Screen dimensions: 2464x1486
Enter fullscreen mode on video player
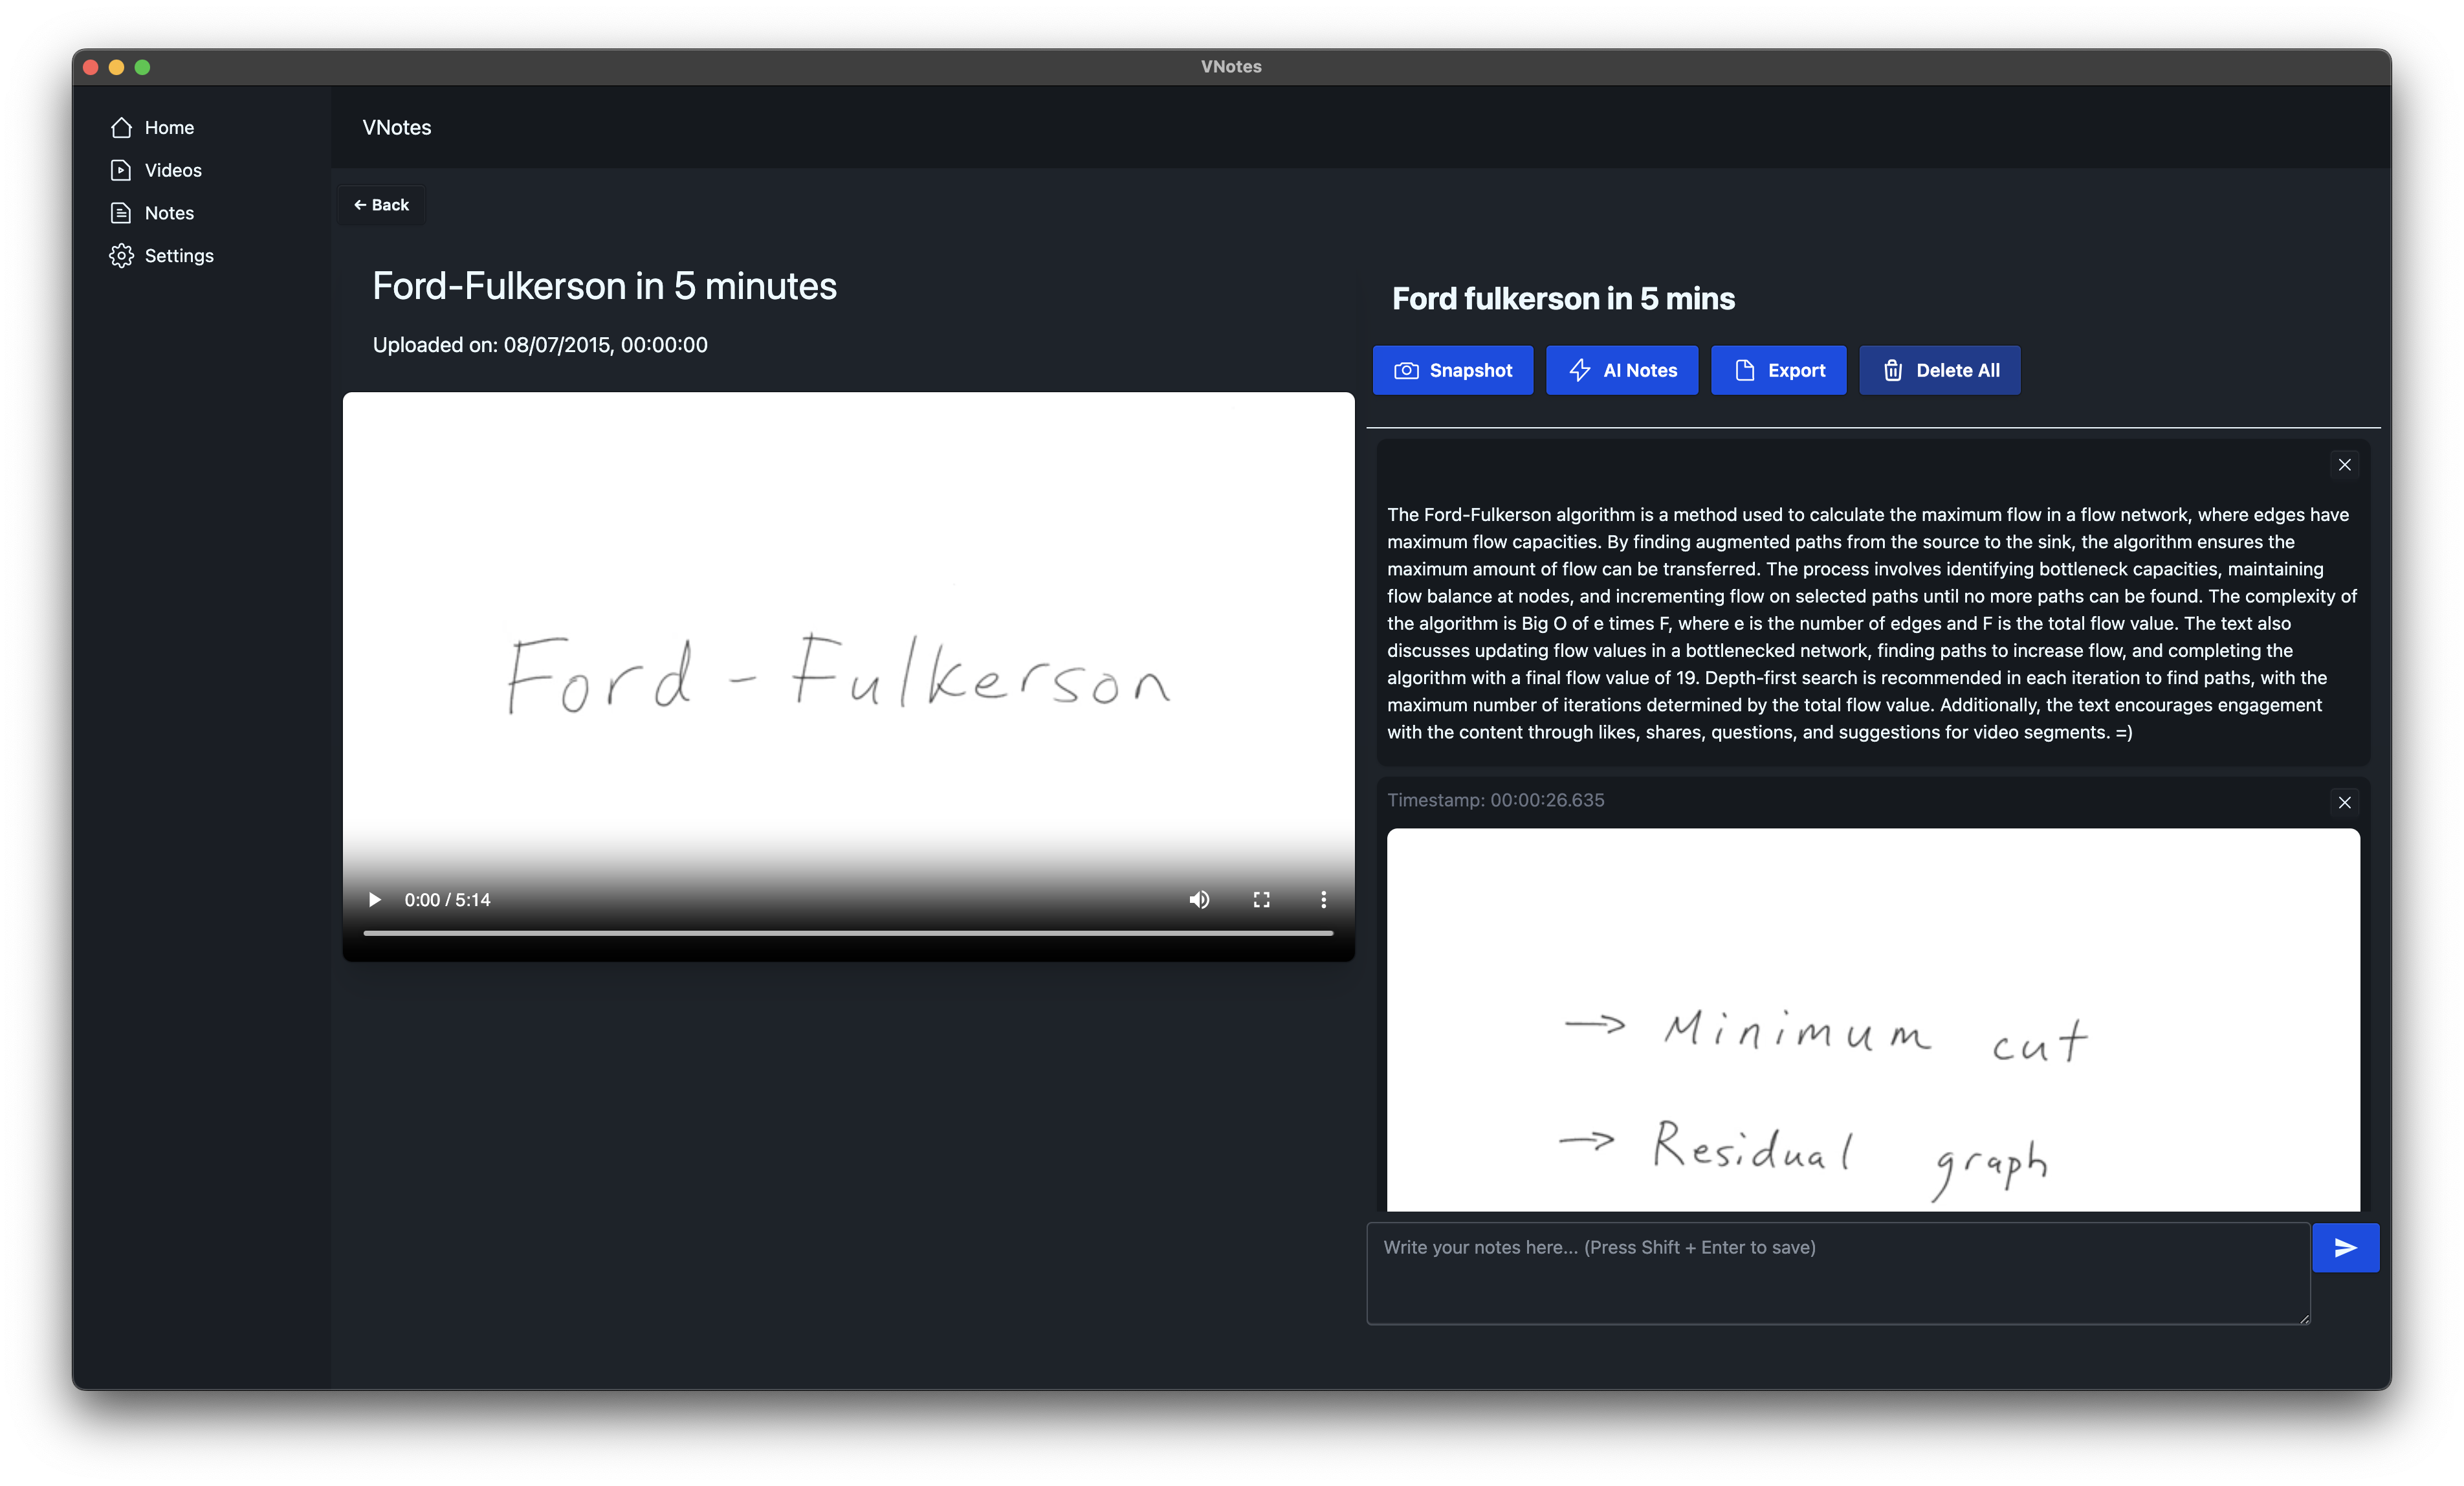tap(1261, 899)
